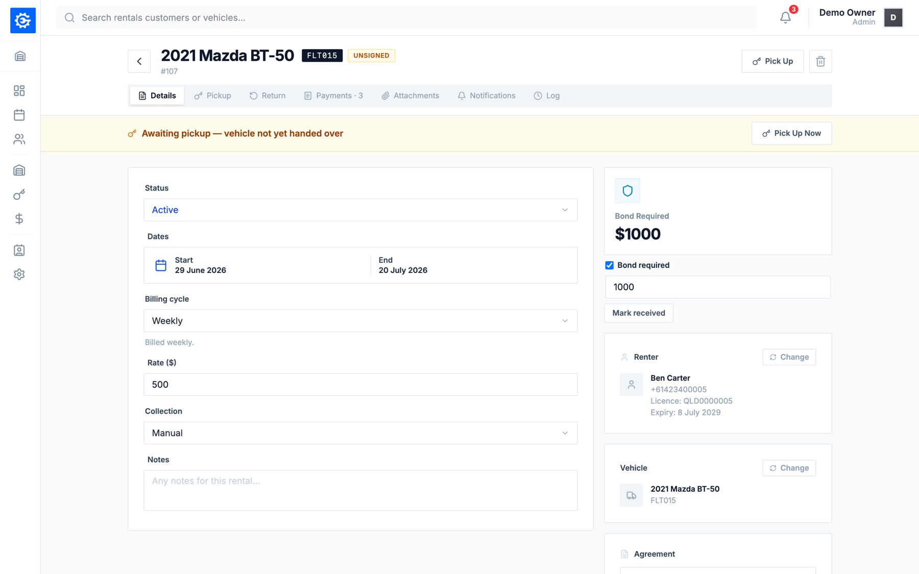This screenshot has width=919, height=574.
Task: Click the Agreement document icon
Action: click(x=624, y=554)
